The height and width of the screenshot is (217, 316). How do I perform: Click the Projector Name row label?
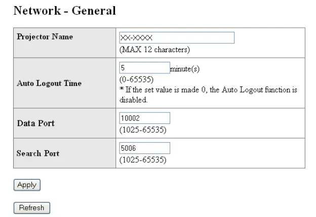click(45, 37)
